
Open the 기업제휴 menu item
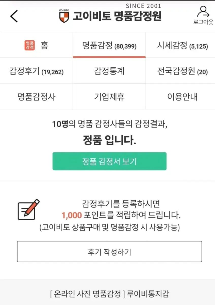tap(109, 97)
